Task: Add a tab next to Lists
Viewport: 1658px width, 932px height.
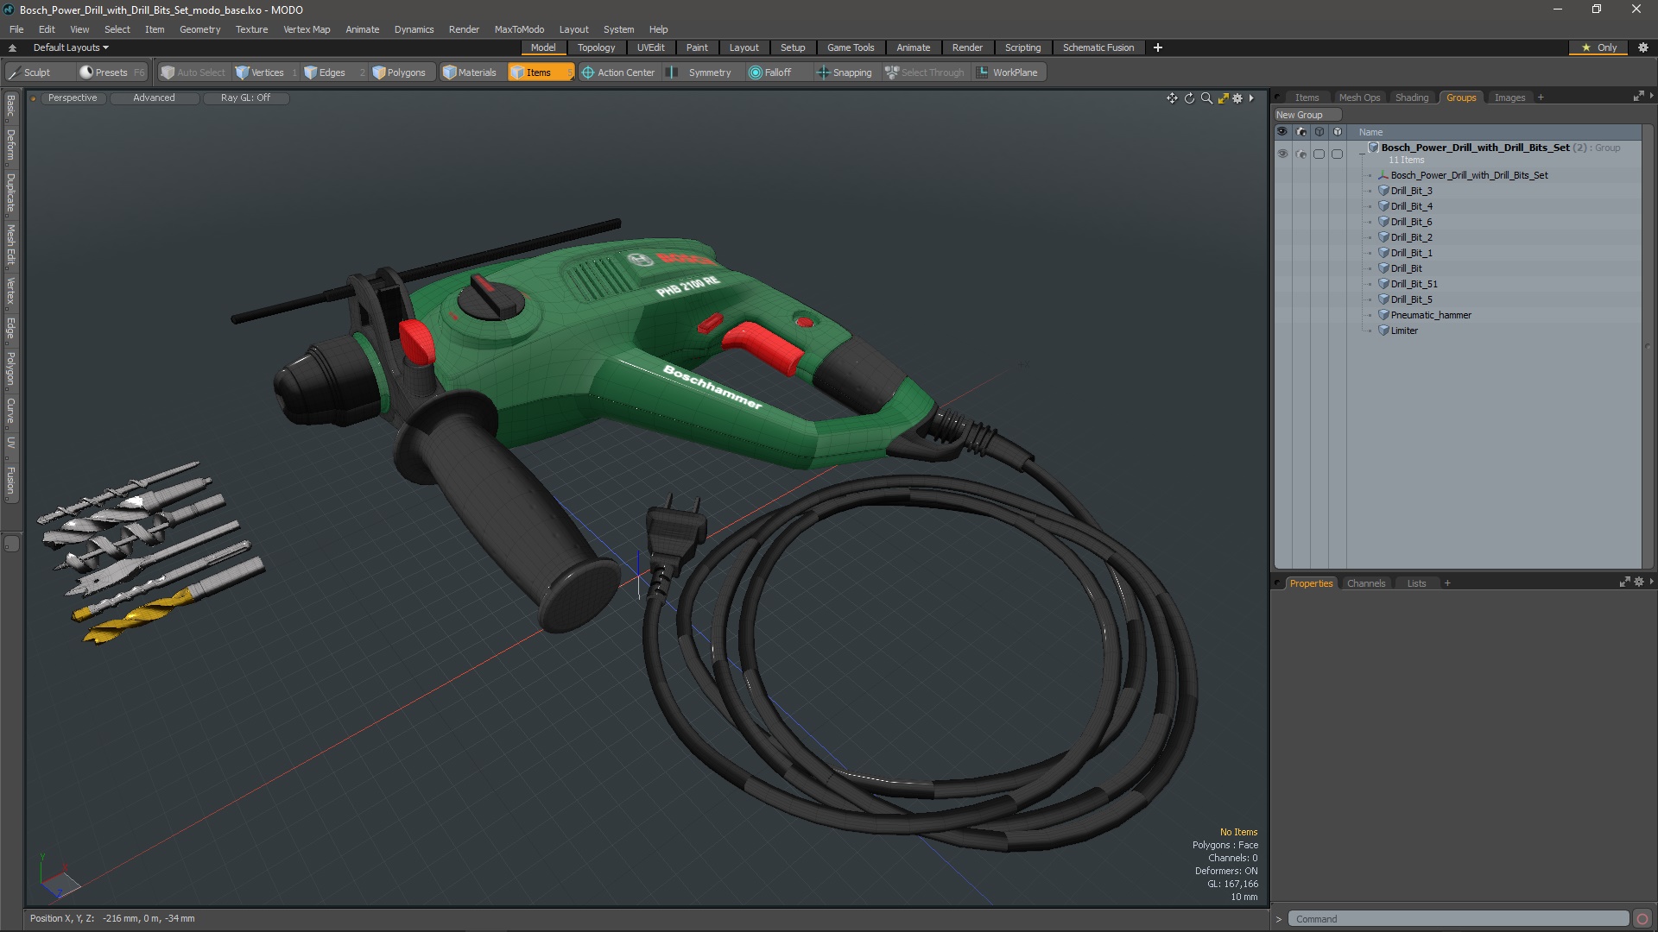Action: pyautogui.click(x=1447, y=583)
